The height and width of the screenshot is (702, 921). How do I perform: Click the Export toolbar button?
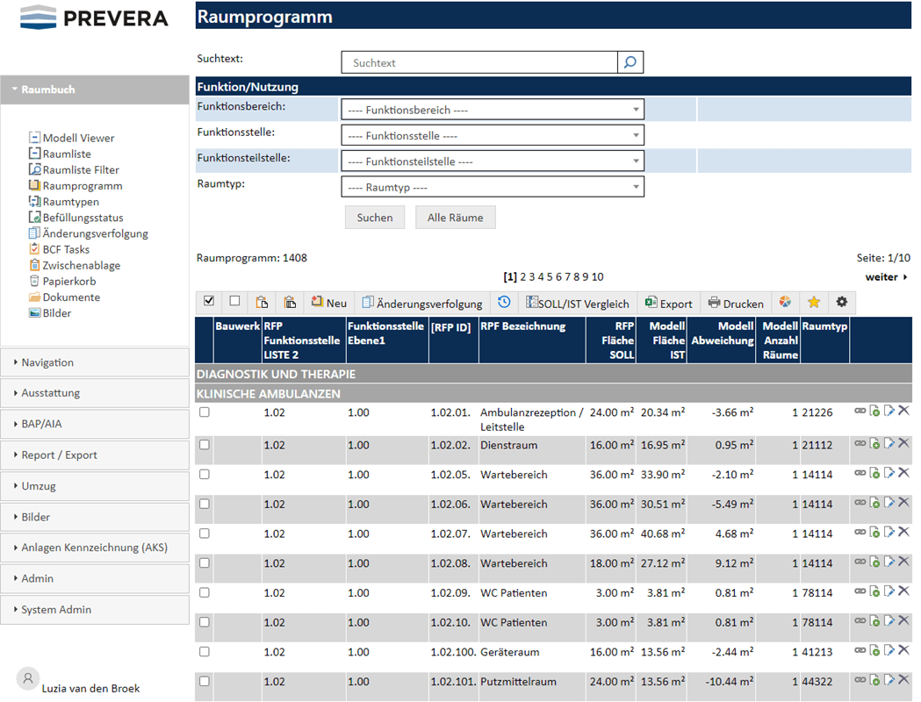tap(668, 304)
